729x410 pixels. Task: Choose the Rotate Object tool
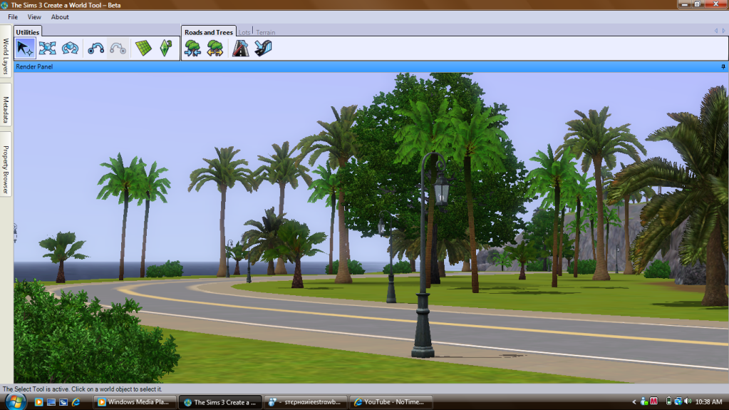(x=71, y=48)
